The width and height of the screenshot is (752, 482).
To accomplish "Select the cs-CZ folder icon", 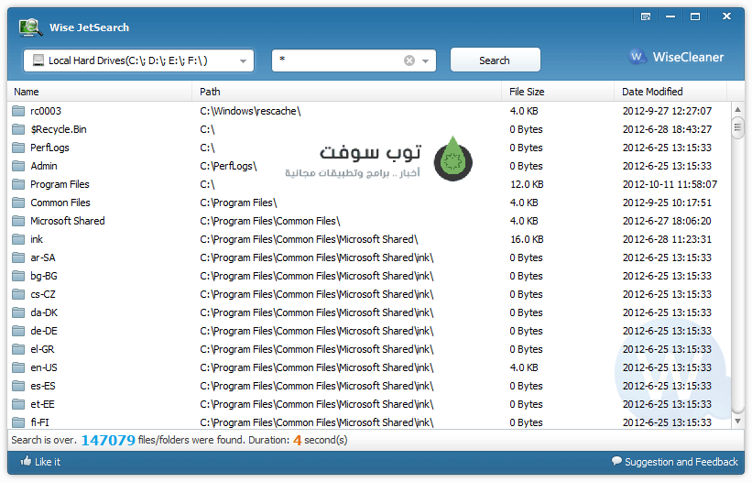I will [x=18, y=294].
